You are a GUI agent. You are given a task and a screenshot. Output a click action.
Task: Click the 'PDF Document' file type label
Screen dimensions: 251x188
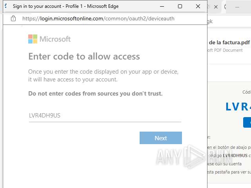pyautogui.click(x=228, y=50)
